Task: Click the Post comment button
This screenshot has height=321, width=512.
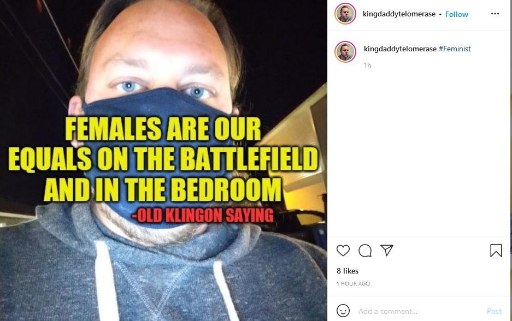Action: click(x=494, y=311)
